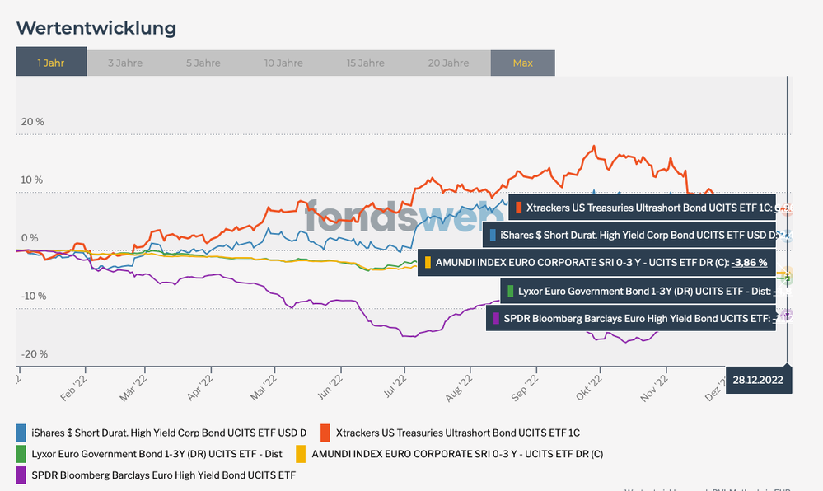Image resolution: width=823 pixels, height=491 pixels.
Task: Select the 20 Jahre period tab
Action: click(x=447, y=63)
